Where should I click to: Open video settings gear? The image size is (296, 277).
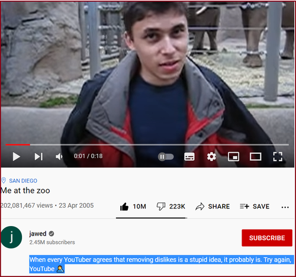(211, 157)
